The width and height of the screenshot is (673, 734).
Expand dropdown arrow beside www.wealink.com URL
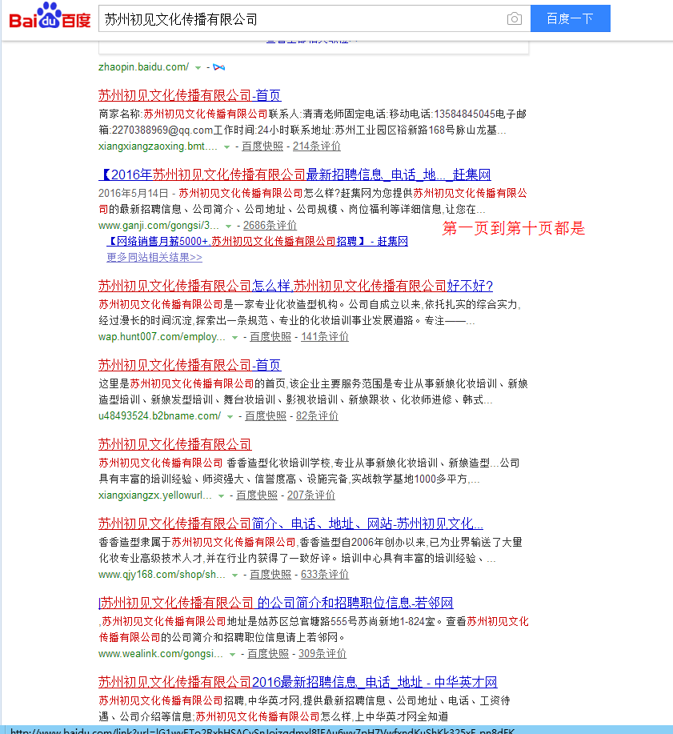coord(233,655)
